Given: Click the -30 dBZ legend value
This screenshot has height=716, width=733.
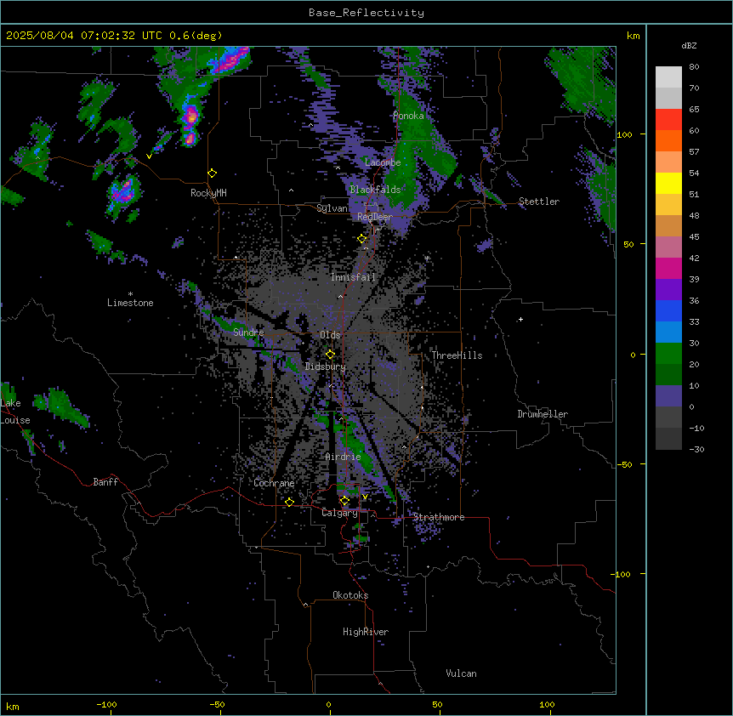Looking at the screenshot, I should pos(696,450).
